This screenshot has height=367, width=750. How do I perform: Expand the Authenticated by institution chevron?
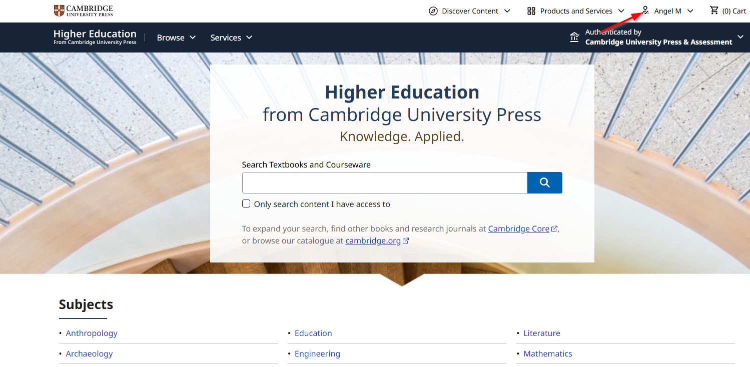point(740,36)
